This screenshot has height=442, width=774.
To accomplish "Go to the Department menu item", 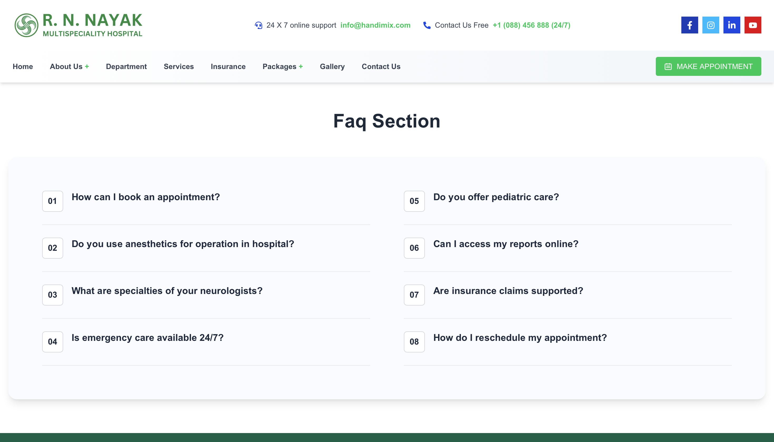I will (126, 66).
